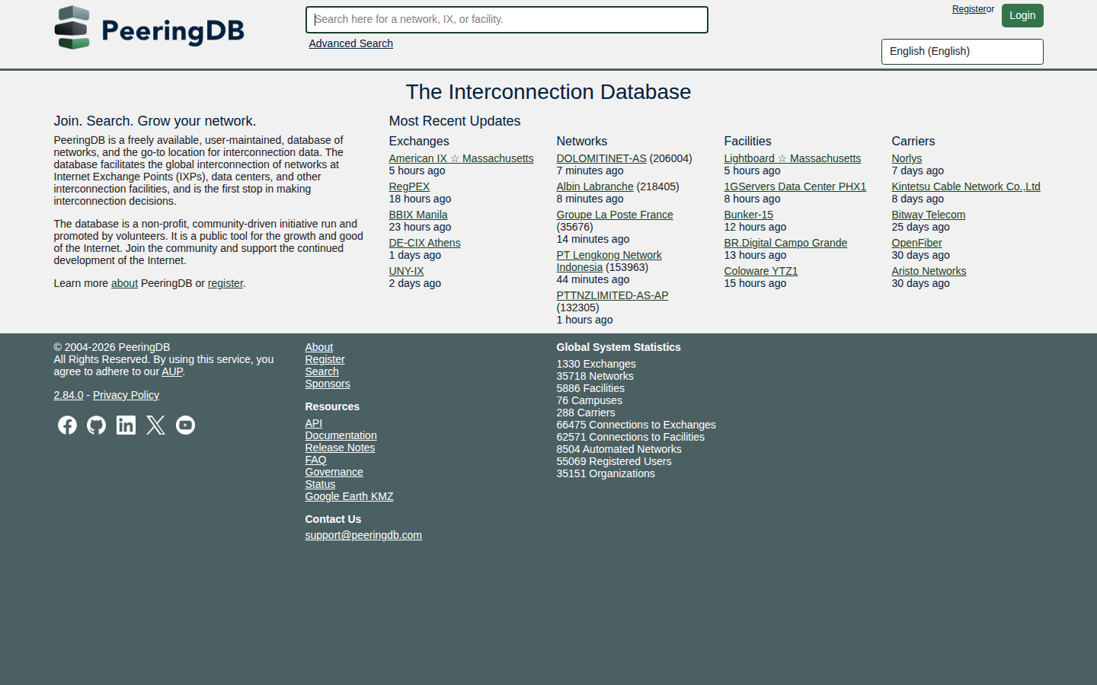Open the Privacy Policy link
1097x685 pixels.
pyautogui.click(x=126, y=395)
